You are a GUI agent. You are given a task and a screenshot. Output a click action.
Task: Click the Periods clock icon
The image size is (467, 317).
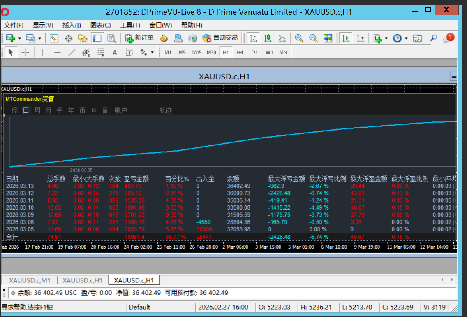397,38
